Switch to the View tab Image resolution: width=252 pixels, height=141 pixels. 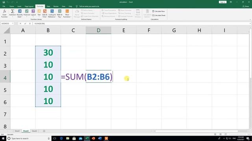pos(63,6)
